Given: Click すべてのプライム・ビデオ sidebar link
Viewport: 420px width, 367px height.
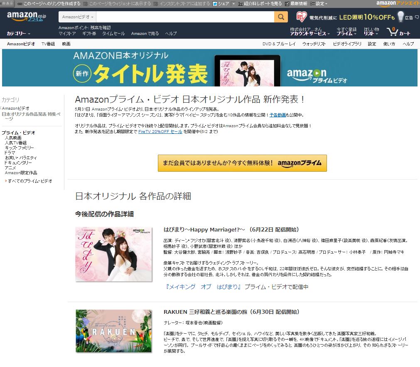Looking at the screenshot, I should tap(30, 181).
